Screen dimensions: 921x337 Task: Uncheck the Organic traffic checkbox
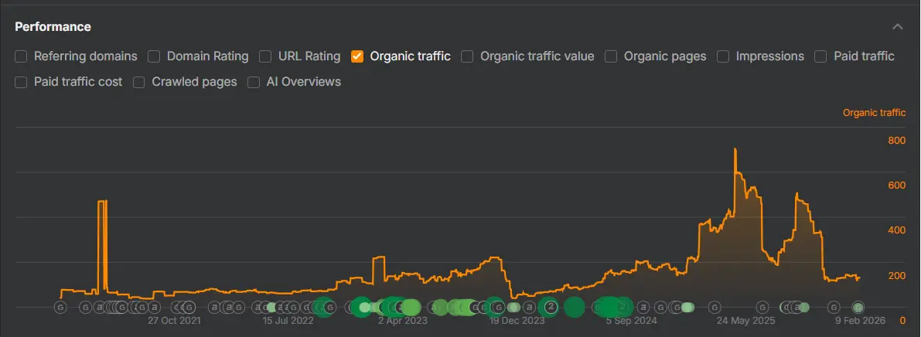point(357,56)
